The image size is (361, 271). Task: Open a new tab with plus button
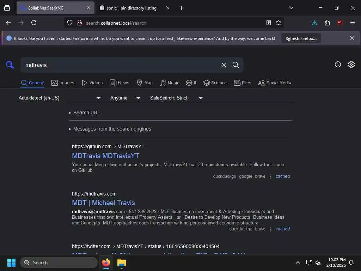[x=182, y=8]
